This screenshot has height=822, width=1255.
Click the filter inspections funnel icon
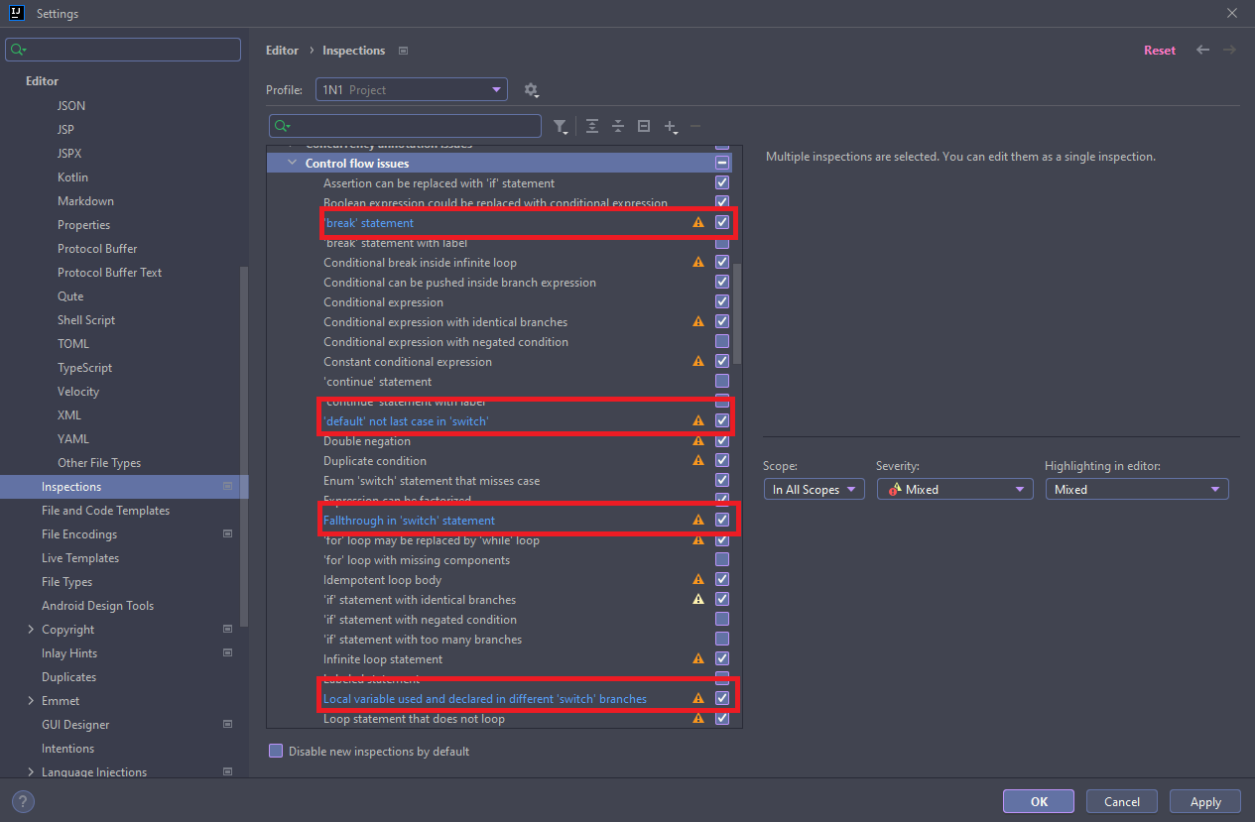(x=561, y=126)
